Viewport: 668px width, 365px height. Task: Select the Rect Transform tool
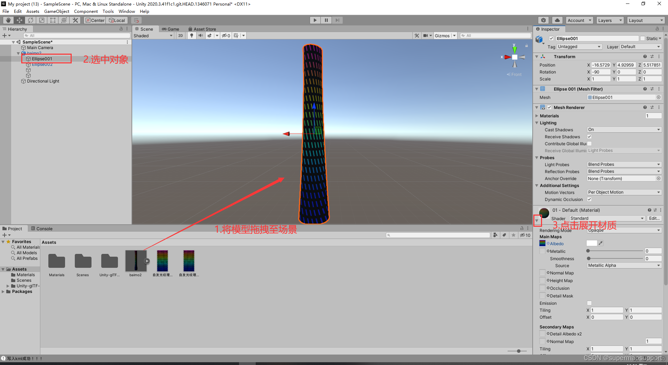click(x=53, y=20)
